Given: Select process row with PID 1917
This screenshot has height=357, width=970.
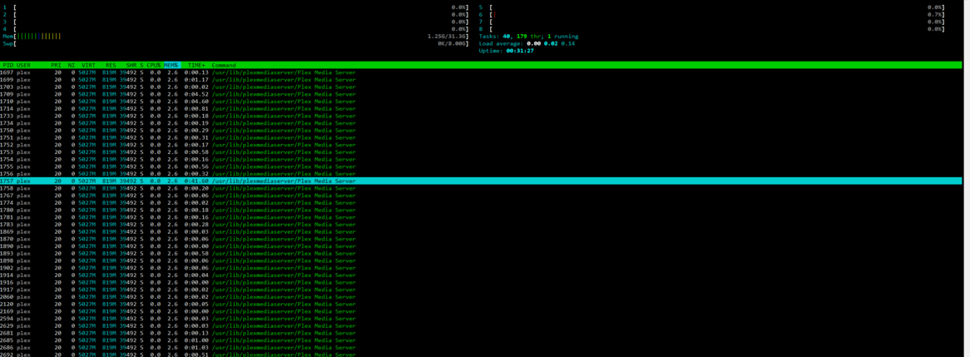Looking at the screenshot, I should click(482, 290).
